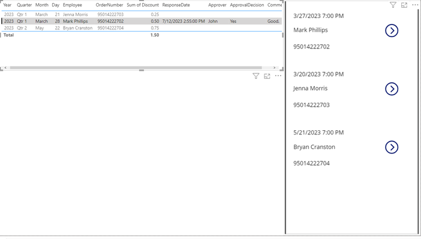Viewport: 421px width, 239px height.
Task: Click the Good. comment cell
Action: point(273,21)
